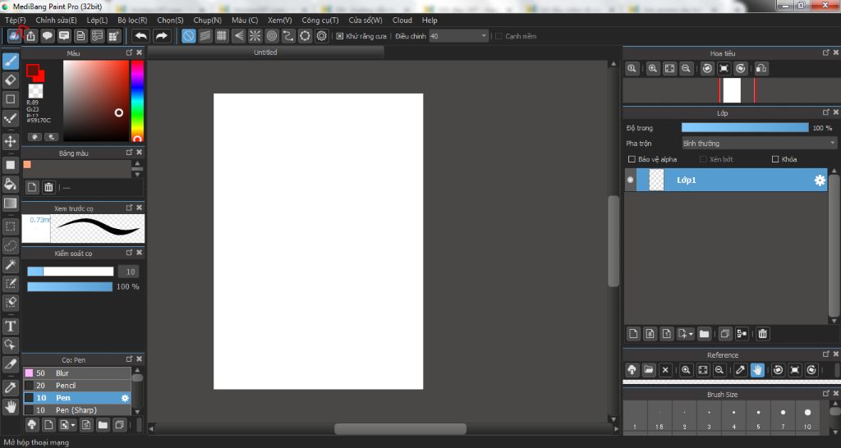The width and height of the screenshot is (841, 448).
Task: Delete palette color with trash icon
Action: click(x=48, y=187)
